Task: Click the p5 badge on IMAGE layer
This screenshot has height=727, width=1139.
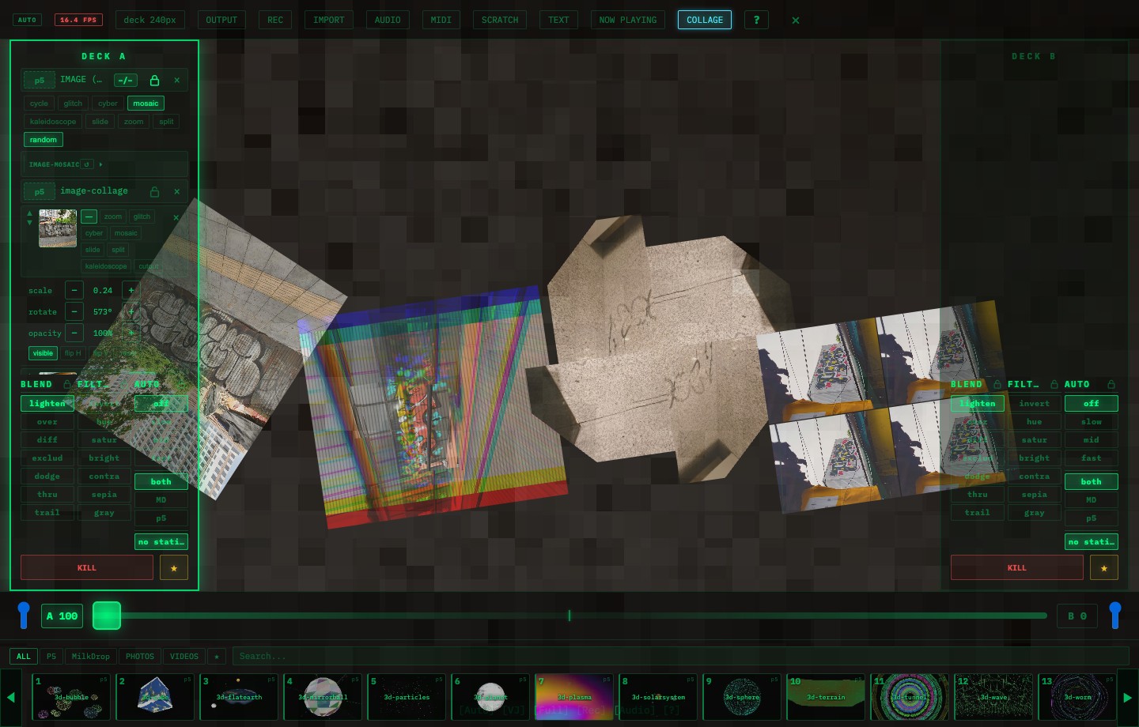Action: click(x=40, y=80)
